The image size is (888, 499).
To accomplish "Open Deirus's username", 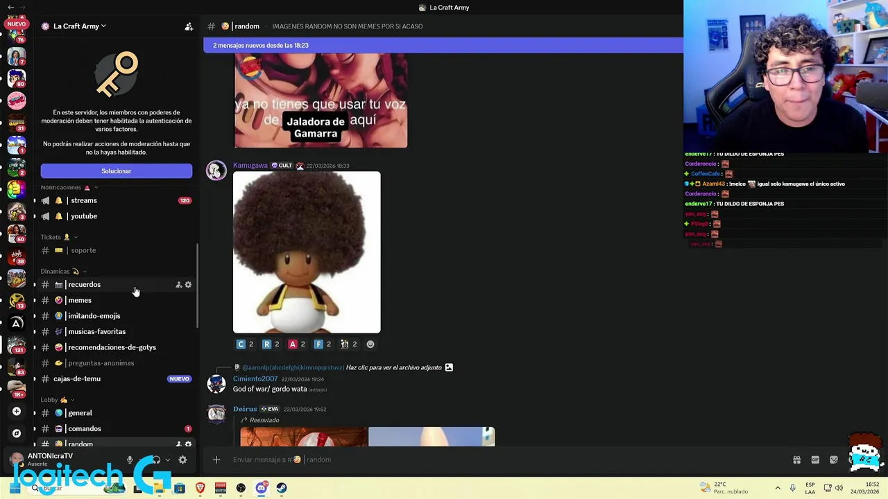I will 245,409.
